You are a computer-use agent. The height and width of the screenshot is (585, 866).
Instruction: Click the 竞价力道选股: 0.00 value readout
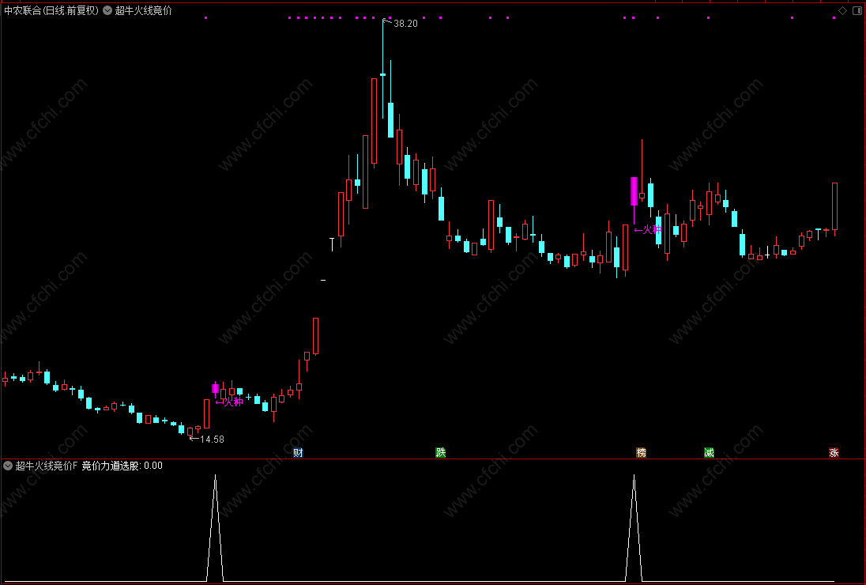pos(122,466)
